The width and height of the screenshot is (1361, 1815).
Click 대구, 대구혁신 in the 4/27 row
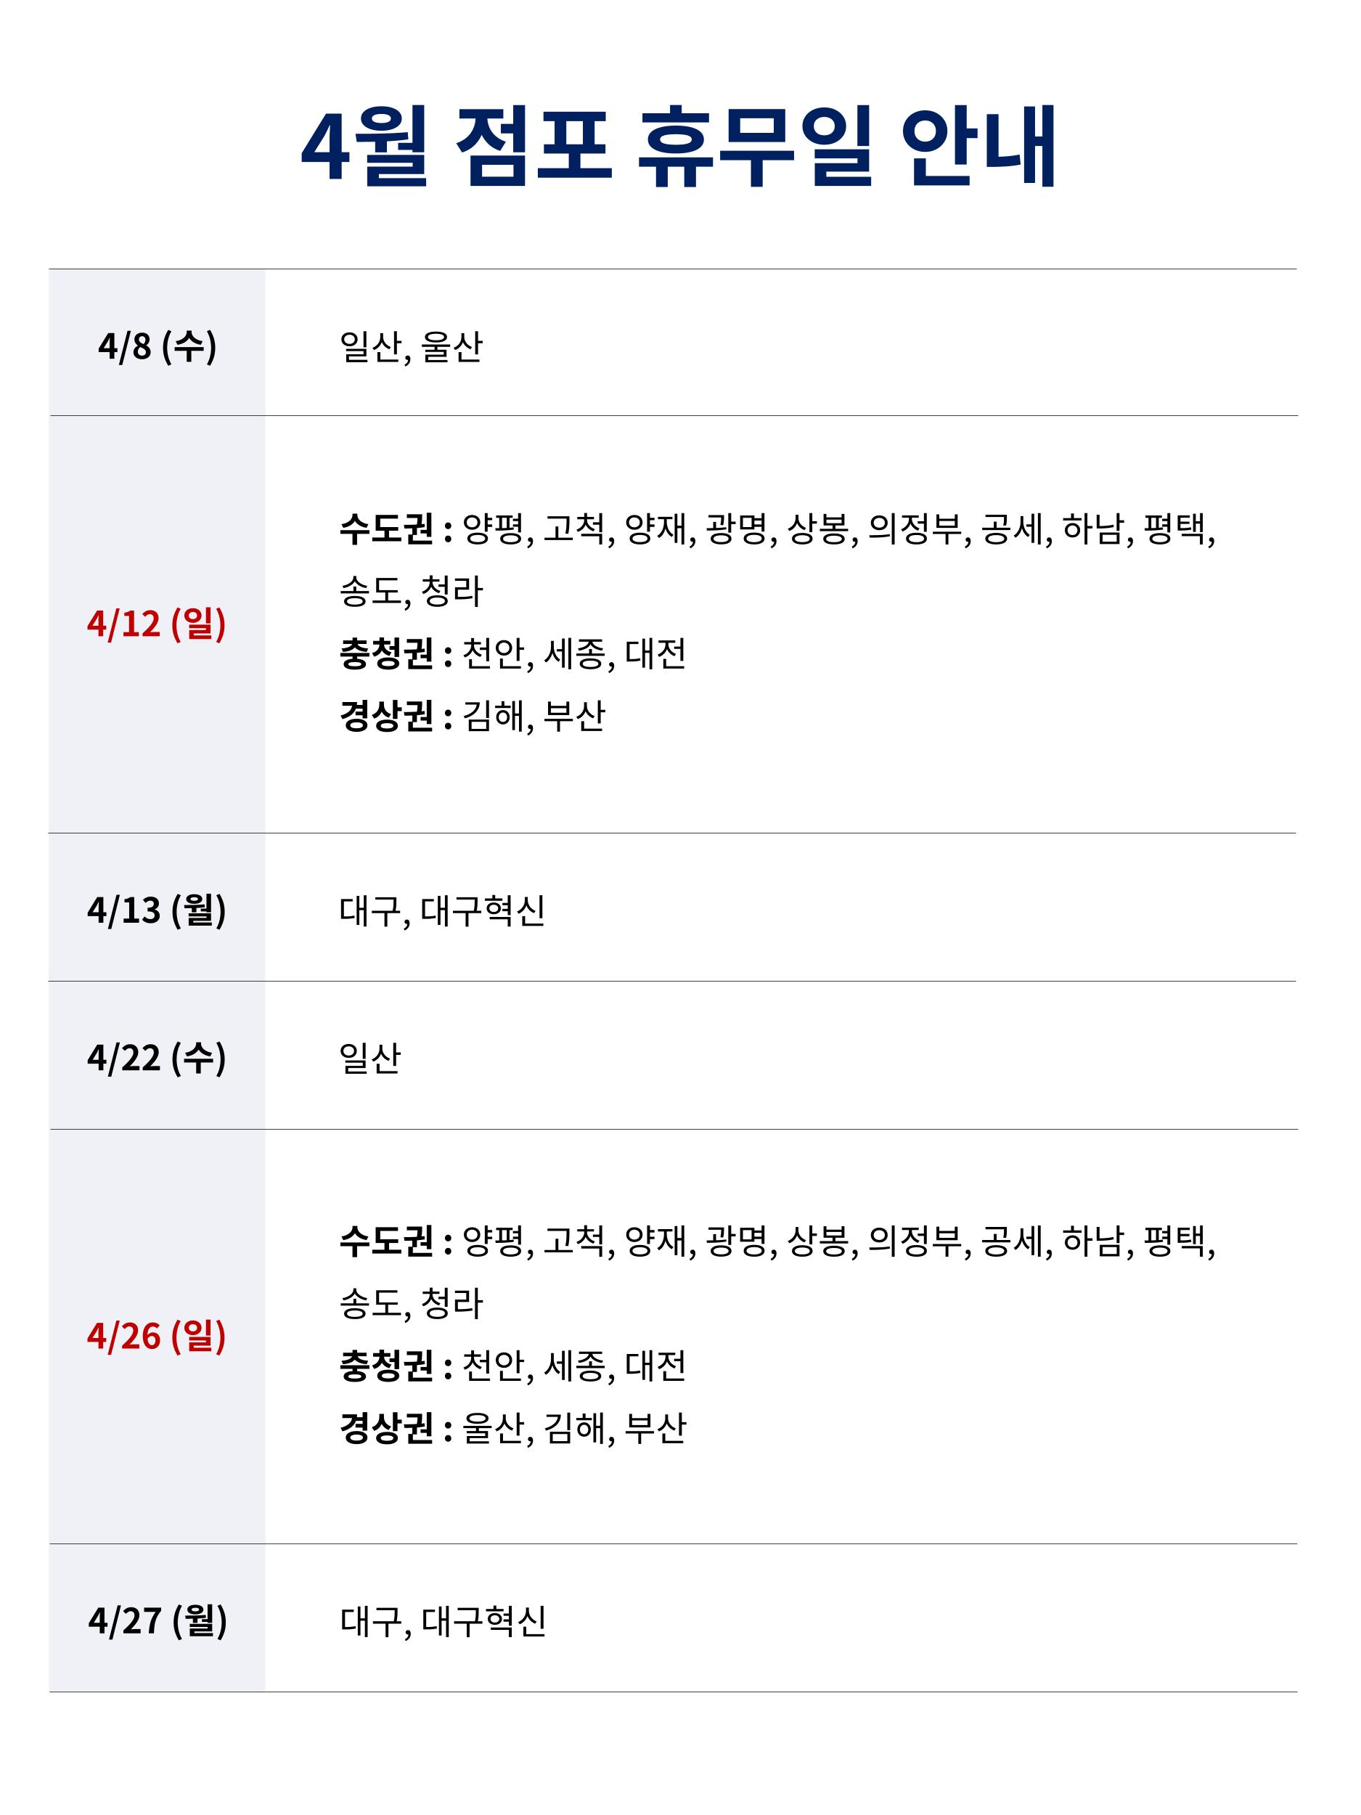click(443, 1621)
